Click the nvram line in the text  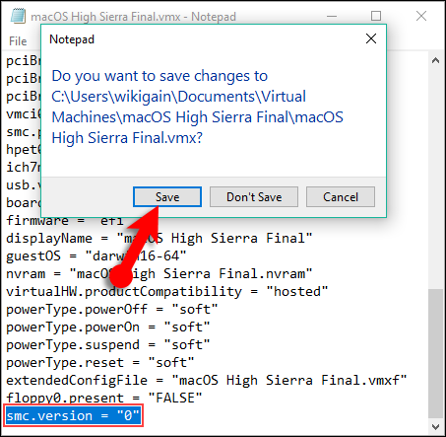pos(159,273)
